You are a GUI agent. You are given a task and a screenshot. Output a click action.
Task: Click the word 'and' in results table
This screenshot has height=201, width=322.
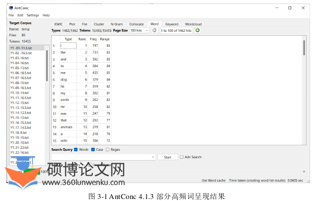pyautogui.click(x=63, y=59)
